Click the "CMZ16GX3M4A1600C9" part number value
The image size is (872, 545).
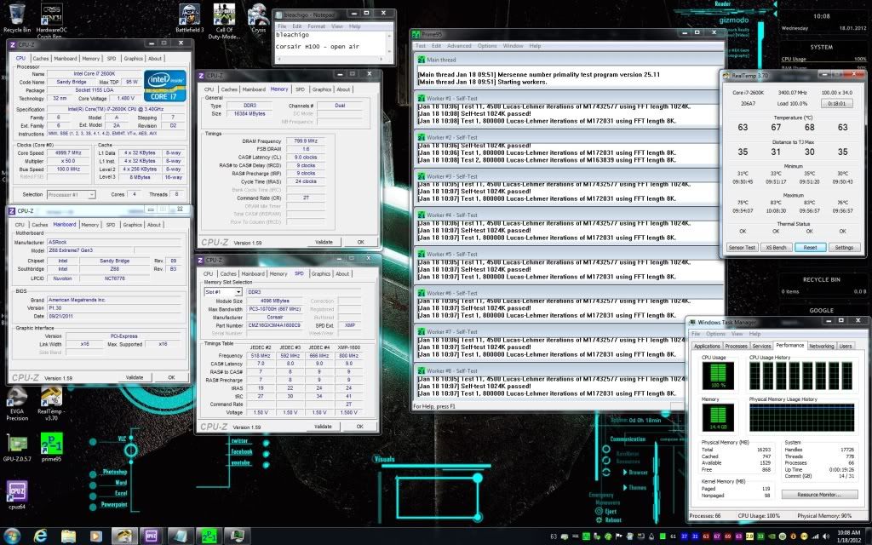click(x=273, y=325)
